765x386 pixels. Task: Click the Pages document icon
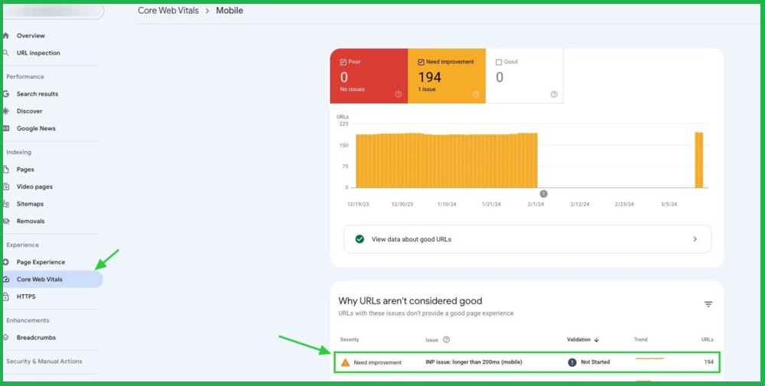click(6, 169)
